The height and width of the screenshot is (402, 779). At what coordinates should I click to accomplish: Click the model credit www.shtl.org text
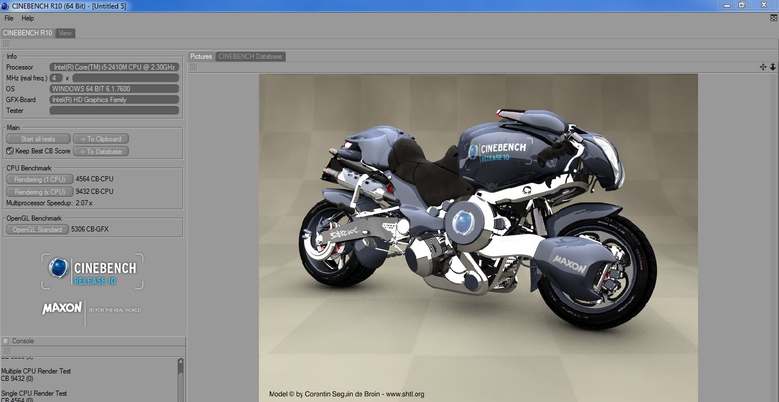(x=405, y=394)
